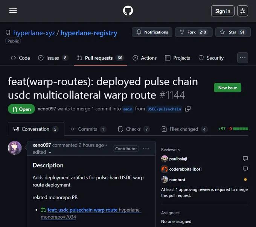Open reviewer paulbalaji profile
Image resolution: width=256 pixels, height=227 pixels.
[178, 159]
